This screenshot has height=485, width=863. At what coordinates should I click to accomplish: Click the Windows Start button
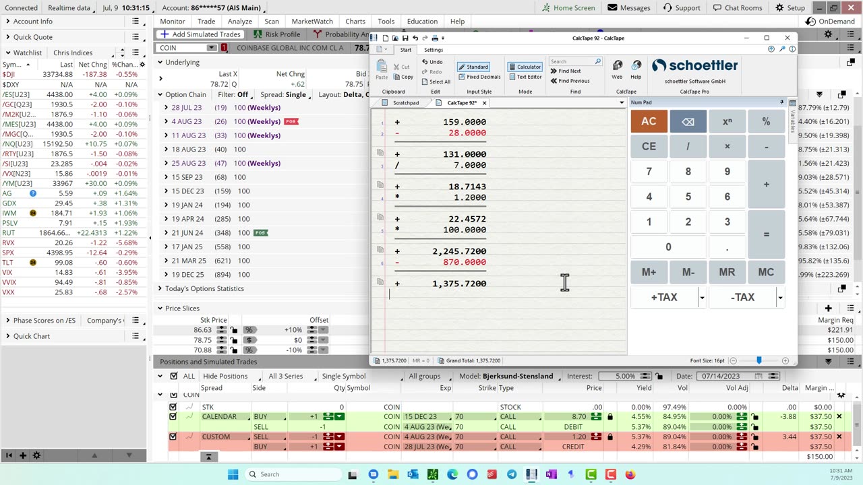click(x=233, y=474)
